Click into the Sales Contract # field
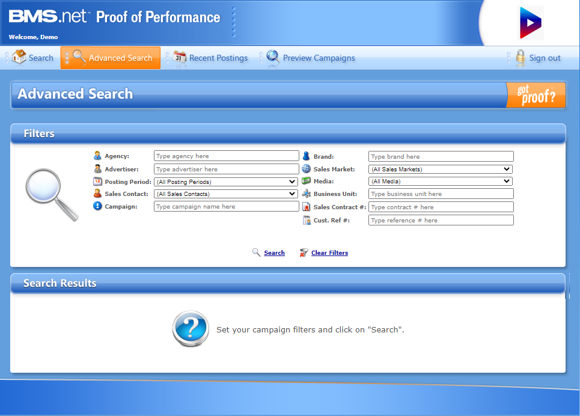This screenshot has height=416, width=580. 441,207
